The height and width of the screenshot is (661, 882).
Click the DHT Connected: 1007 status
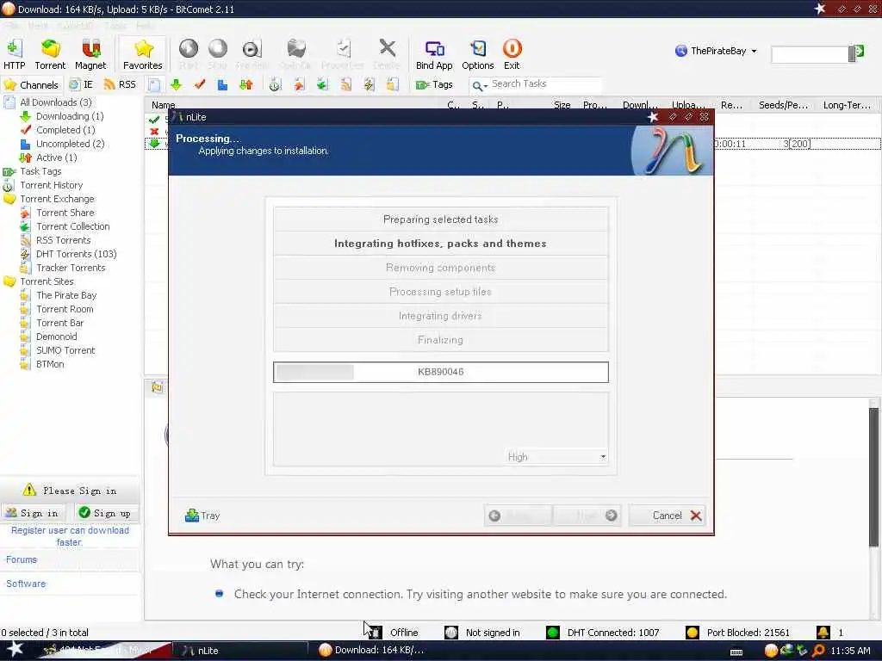602,633
